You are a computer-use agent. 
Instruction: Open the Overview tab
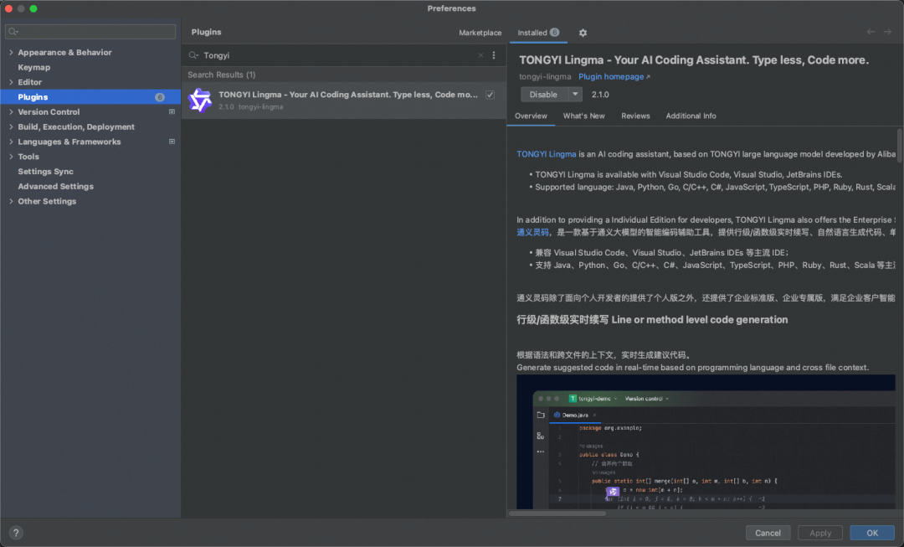pos(531,116)
